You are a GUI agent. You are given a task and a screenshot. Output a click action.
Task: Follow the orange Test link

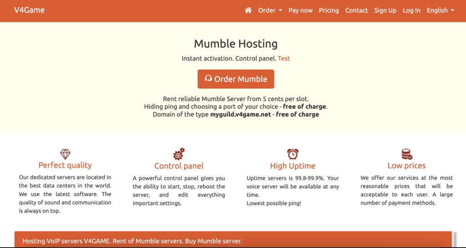pyautogui.click(x=284, y=58)
